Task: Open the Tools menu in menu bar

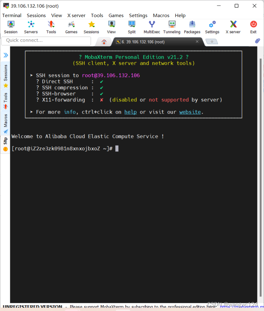Action: pos(97,16)
